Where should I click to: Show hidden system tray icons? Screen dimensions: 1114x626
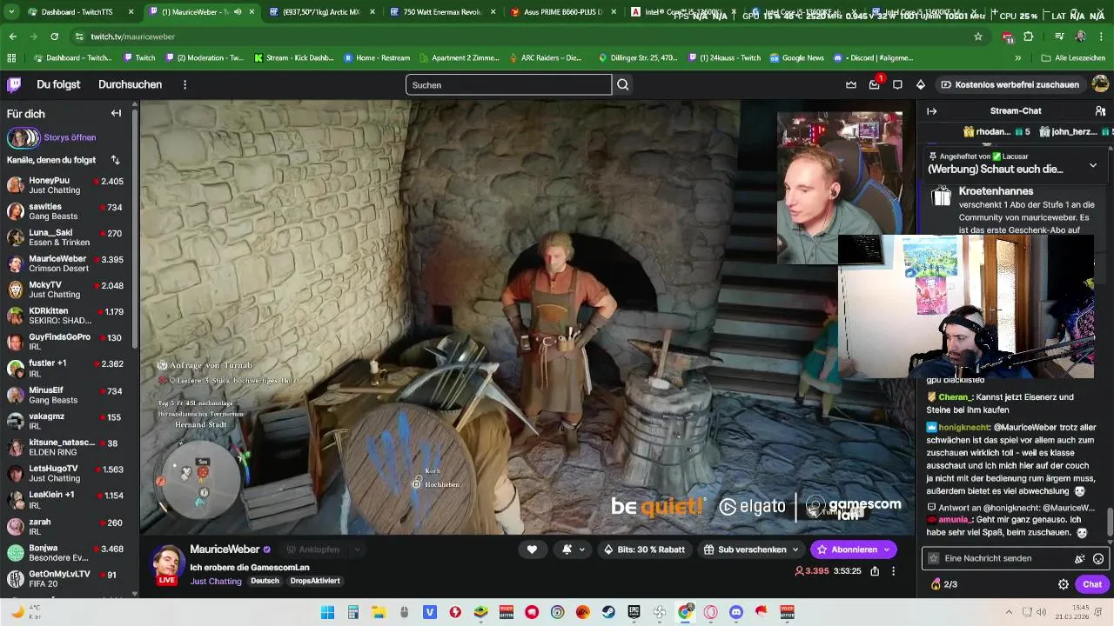click(x=1010, y=612)
